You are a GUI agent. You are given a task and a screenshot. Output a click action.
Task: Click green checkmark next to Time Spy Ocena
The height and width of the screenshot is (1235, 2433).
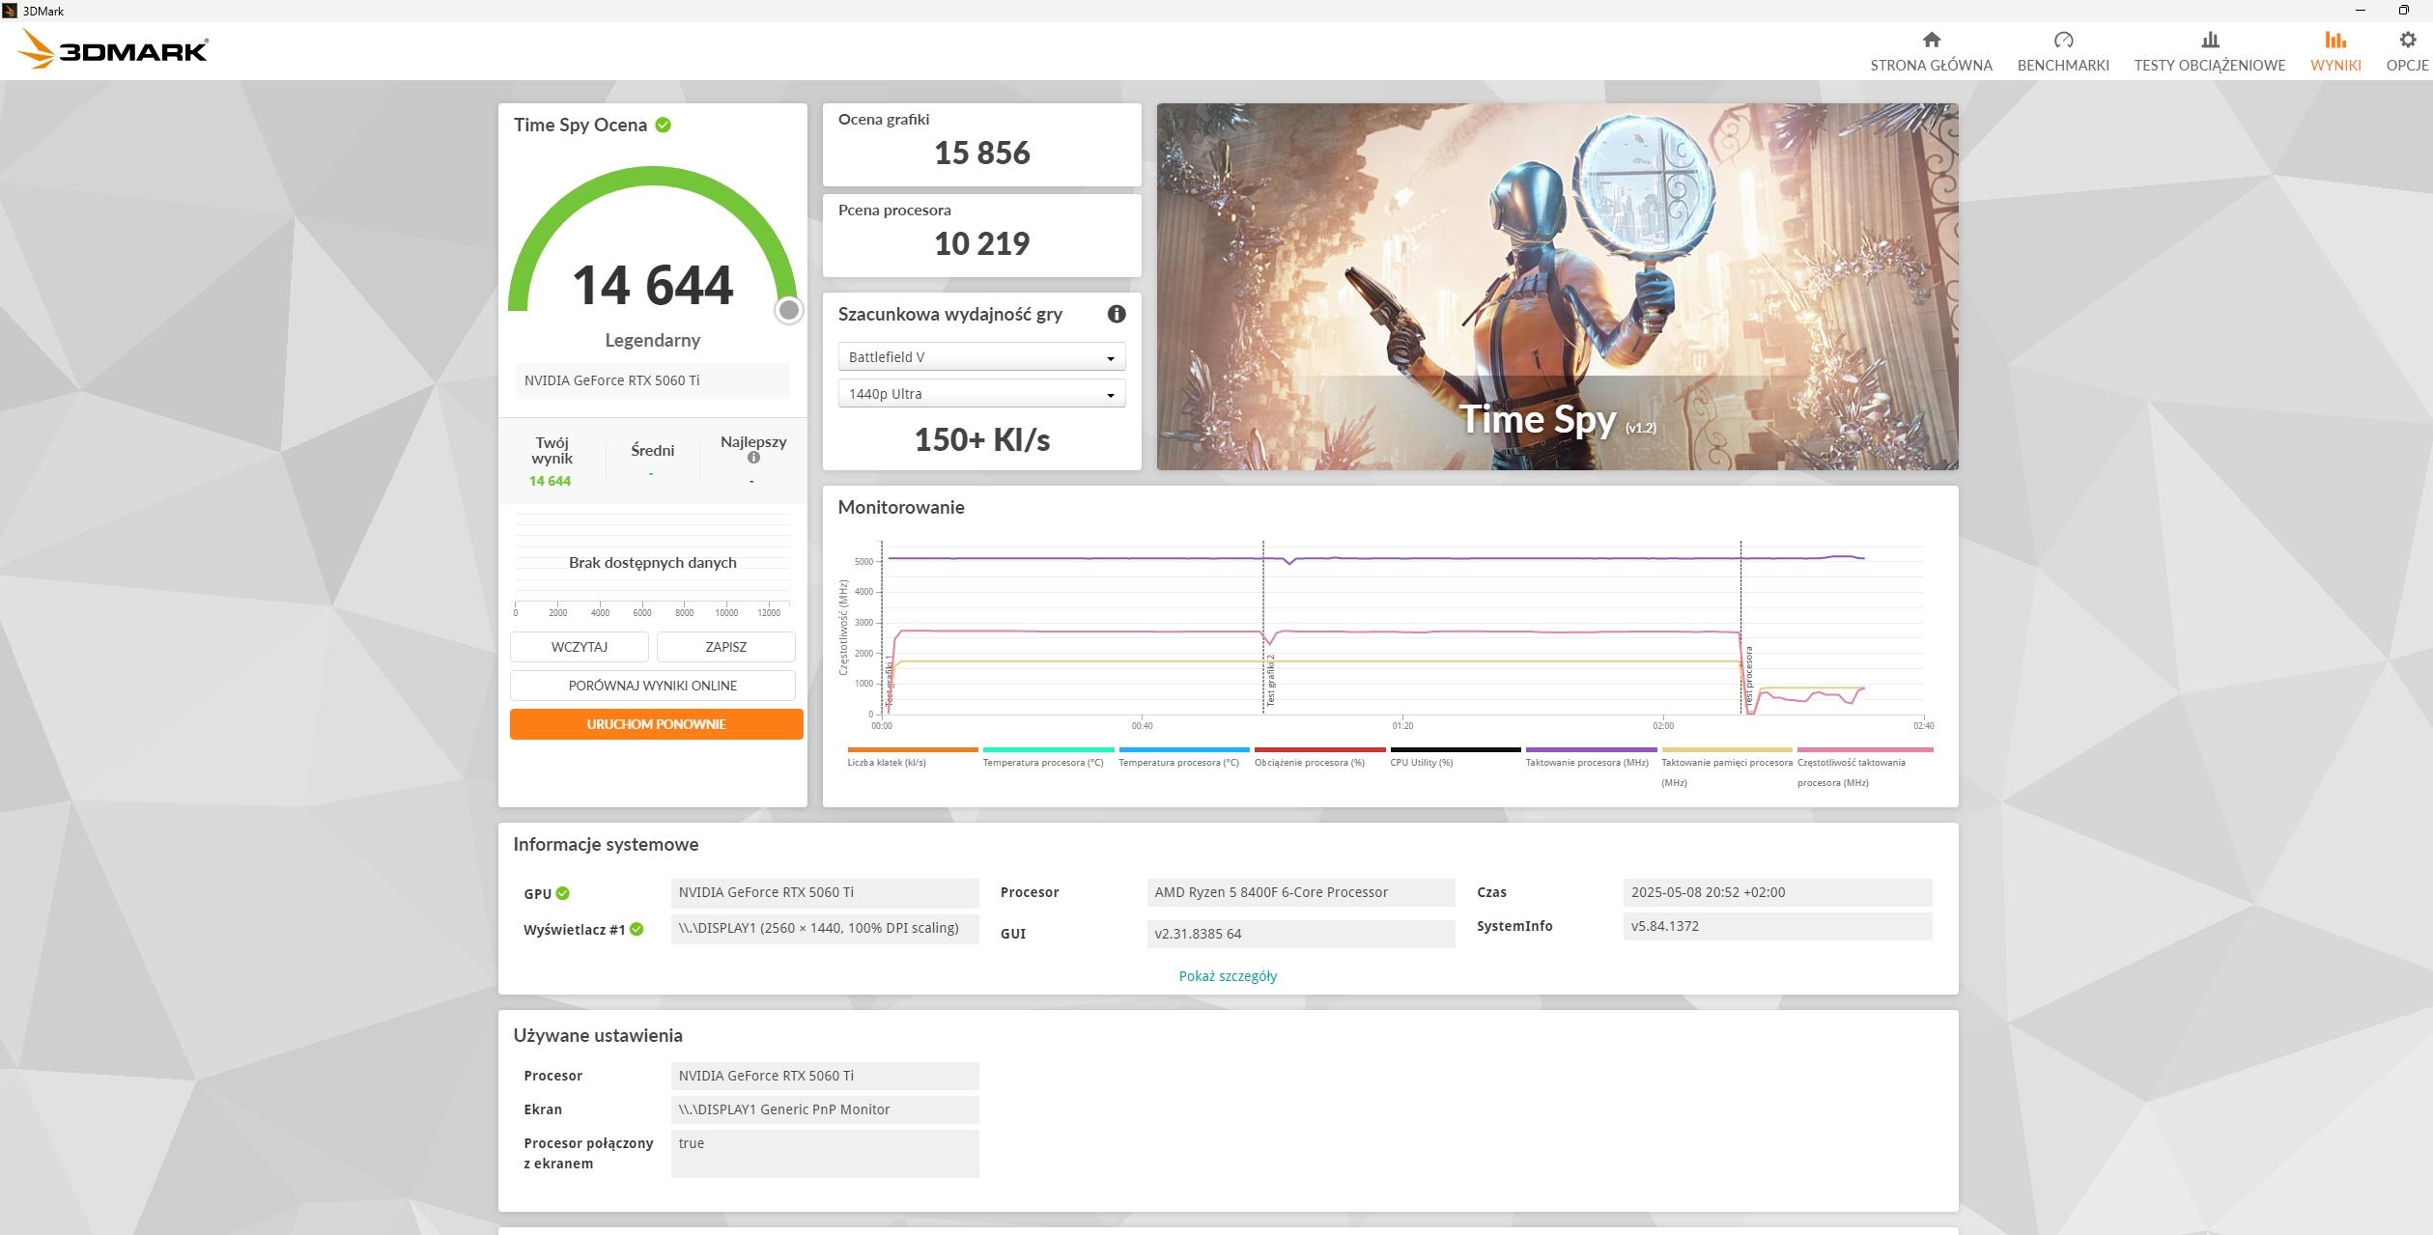pos(664,125)
